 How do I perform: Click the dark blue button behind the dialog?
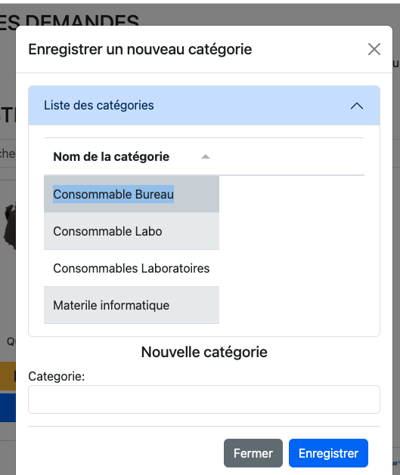(8, 408)
